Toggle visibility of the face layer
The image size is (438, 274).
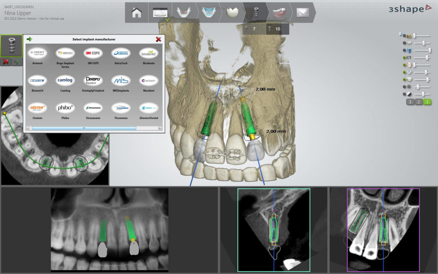[x=405, y=65]
